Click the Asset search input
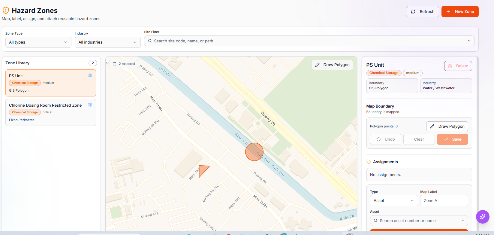Viewport: 494px width, 235px height. 419,221
